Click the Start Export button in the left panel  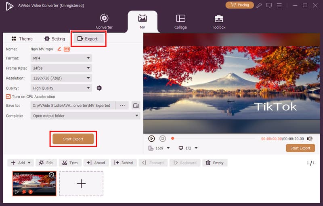click(x=73, y=139)
